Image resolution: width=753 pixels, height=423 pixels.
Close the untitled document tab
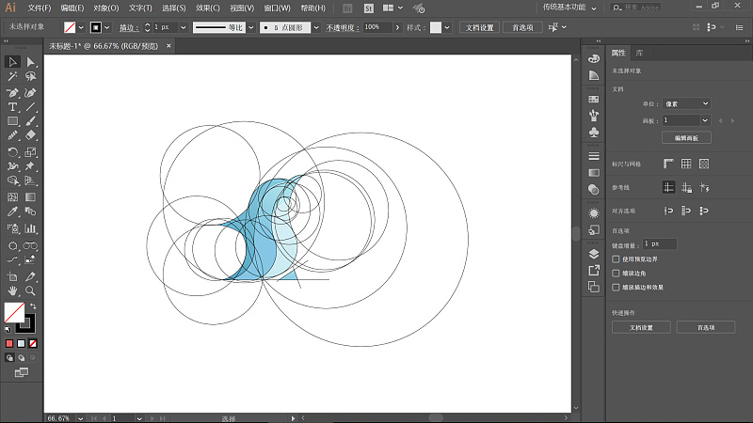(168, 46)
